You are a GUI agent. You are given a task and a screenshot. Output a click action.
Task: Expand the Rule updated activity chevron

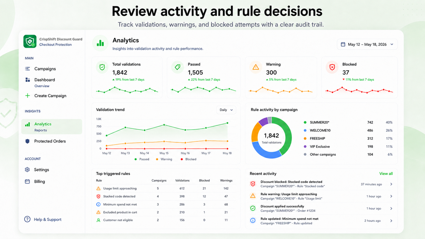click(x=391, y=221)
